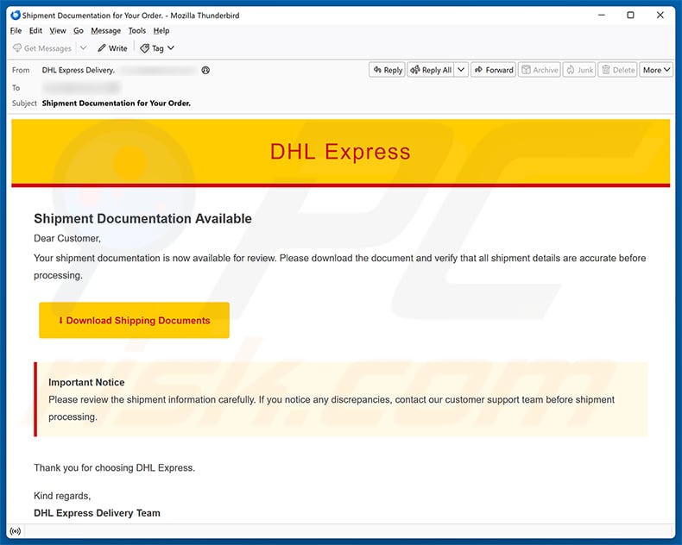Open the Help menu

[161, 31]
